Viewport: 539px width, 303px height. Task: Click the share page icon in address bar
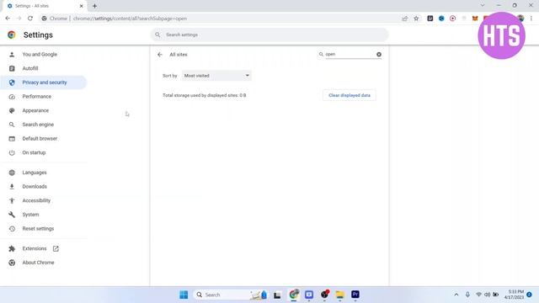pos(404,19)
